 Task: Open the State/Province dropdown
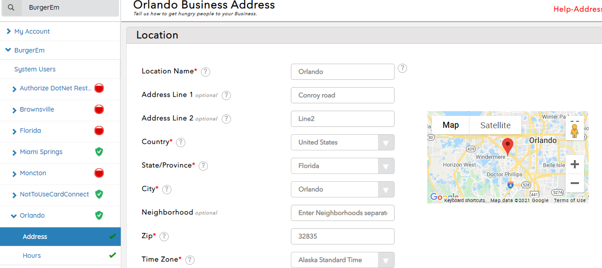[342, 166]
